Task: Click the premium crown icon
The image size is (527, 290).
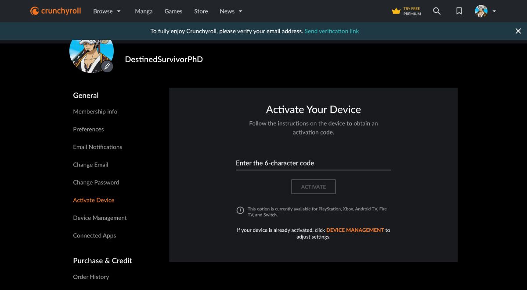Action: (x=396, y=11)
